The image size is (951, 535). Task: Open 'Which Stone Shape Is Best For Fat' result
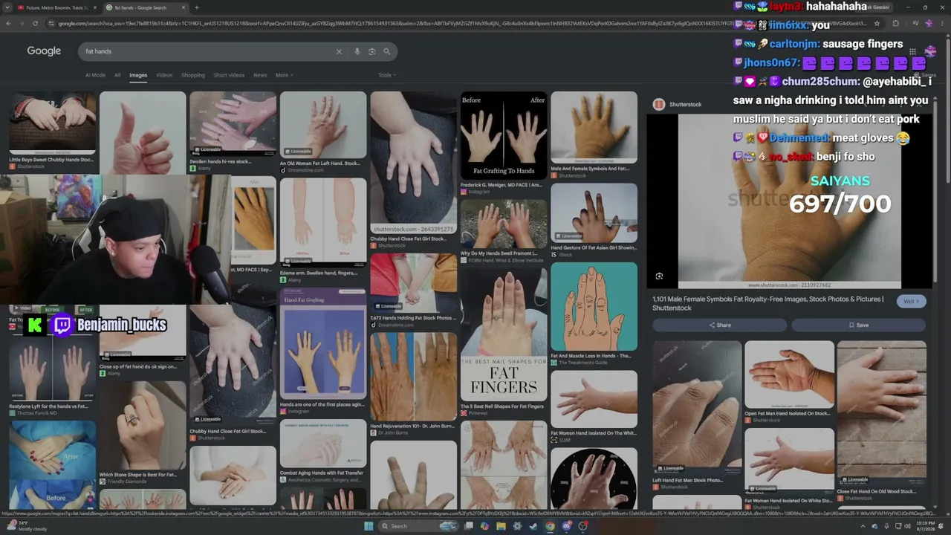pos(143,425)
